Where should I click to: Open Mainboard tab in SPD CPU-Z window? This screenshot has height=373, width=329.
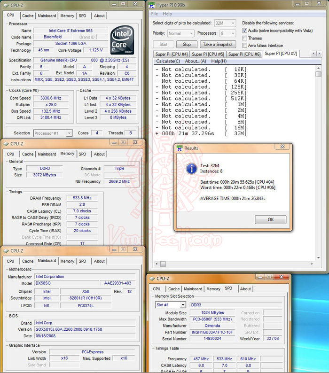pos(193,289)
